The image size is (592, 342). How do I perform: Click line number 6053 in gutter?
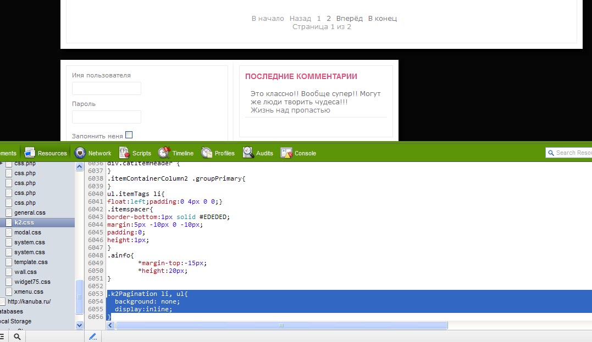tap(96, 294)
